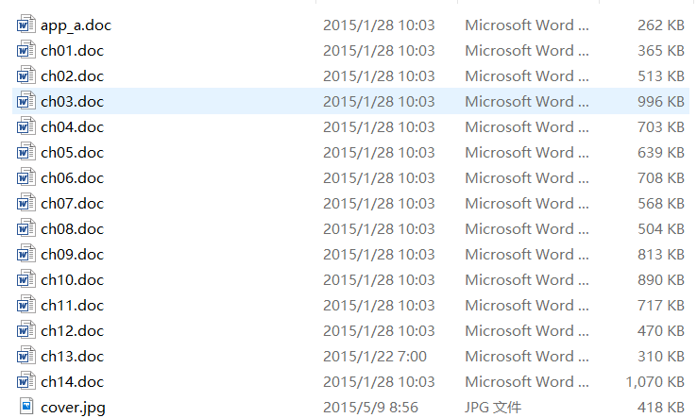Click the ch11.doc file name

(73, 305)
